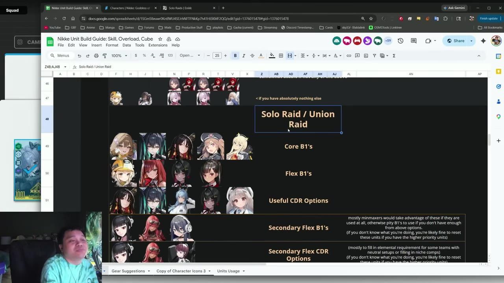This screenshot has height=283, width=504.
Task: Toggle italic formatting
Action: tap(244, 56)
